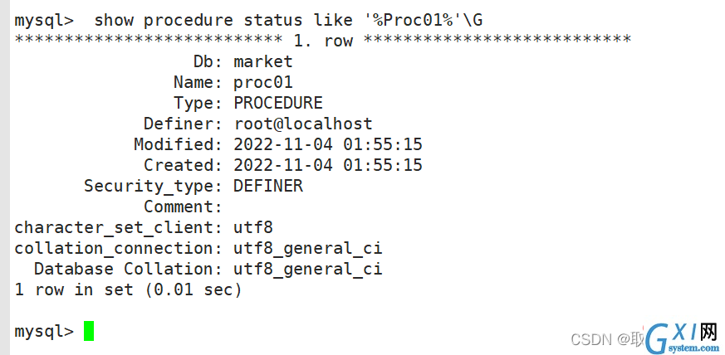Viewport: 725px width, 355px height.
Task: Click the character_set_client value 'utf8'
Action: tap(253, 227)
